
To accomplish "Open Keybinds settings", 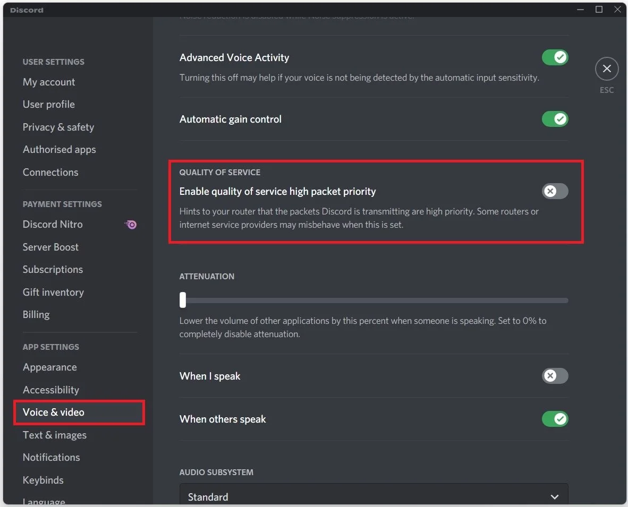I will coord(43,480).
